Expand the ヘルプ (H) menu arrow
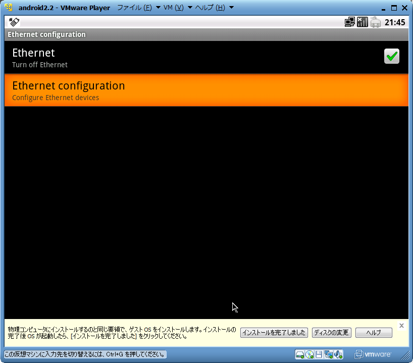 [x=232, y=8]
